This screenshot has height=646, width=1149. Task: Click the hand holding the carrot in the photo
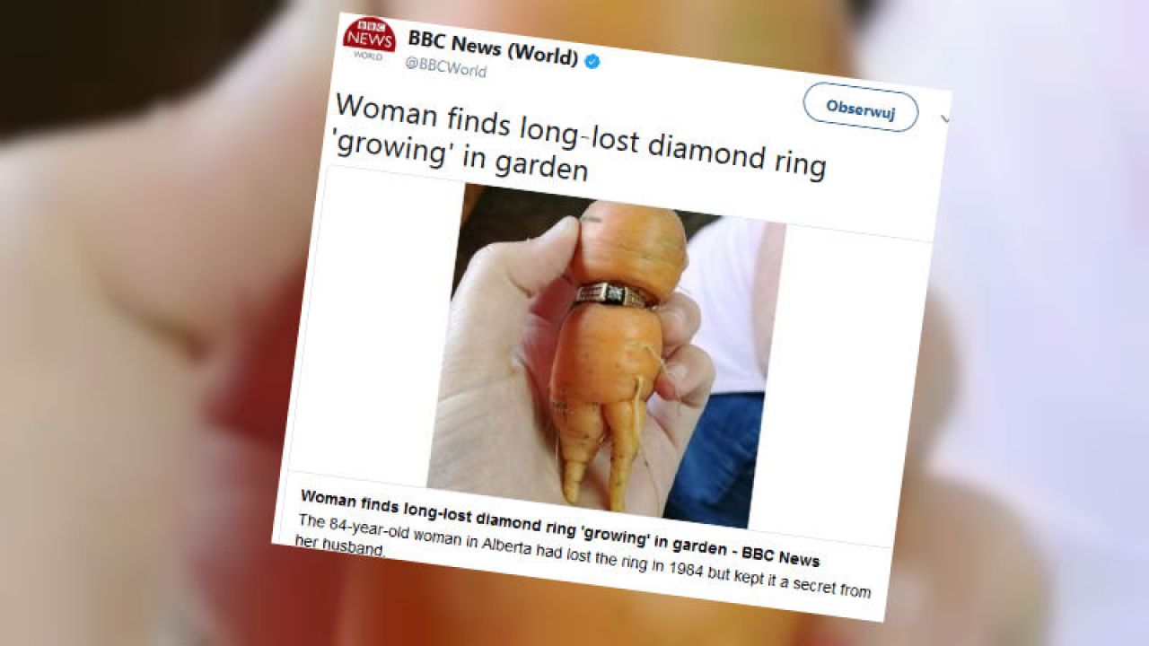tap(503, 377)
